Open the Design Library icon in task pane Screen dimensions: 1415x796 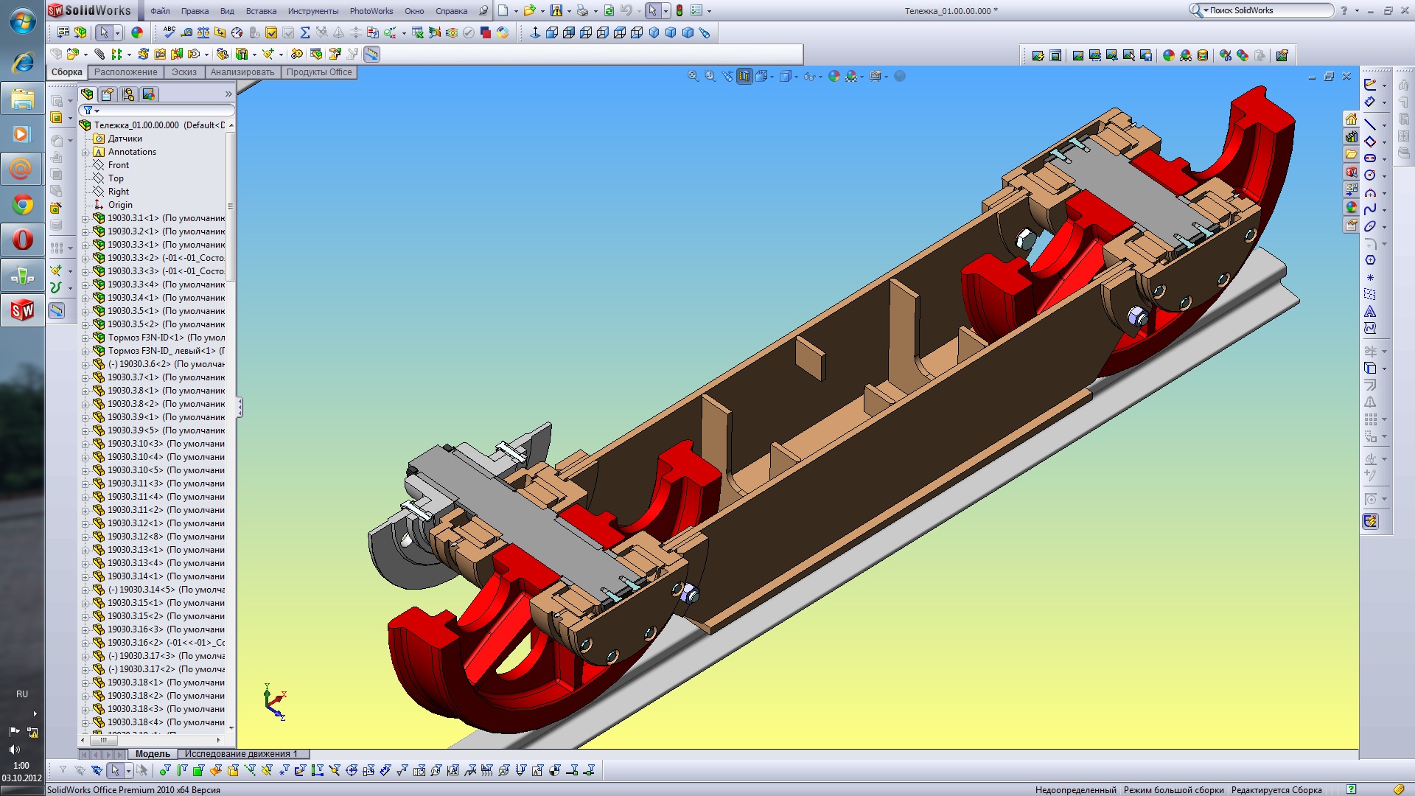[1351, 137]
